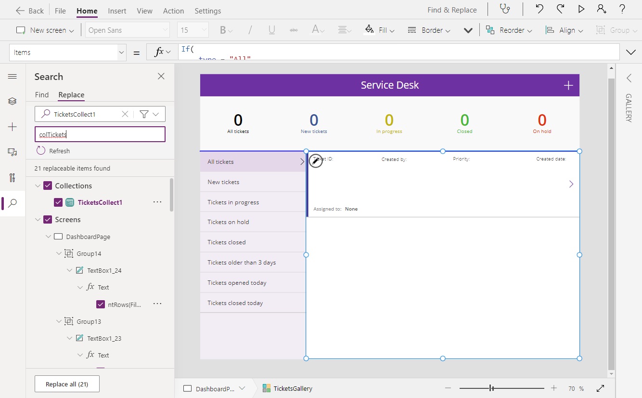Open the Fill color dropdown
The image size is (642, 398).
[380, 30]
